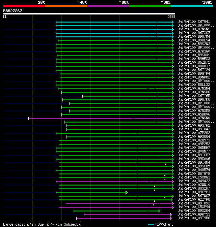Select hit label UniRef100_B9HES4
The height and width of the screenshot is (227, 216).
point(194,40)
